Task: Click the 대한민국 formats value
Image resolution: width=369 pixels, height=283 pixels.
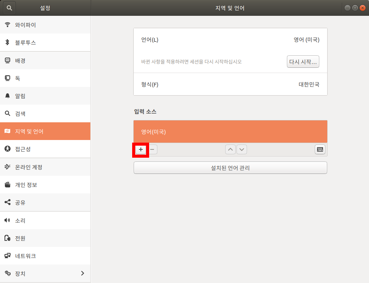Action: 309,84
